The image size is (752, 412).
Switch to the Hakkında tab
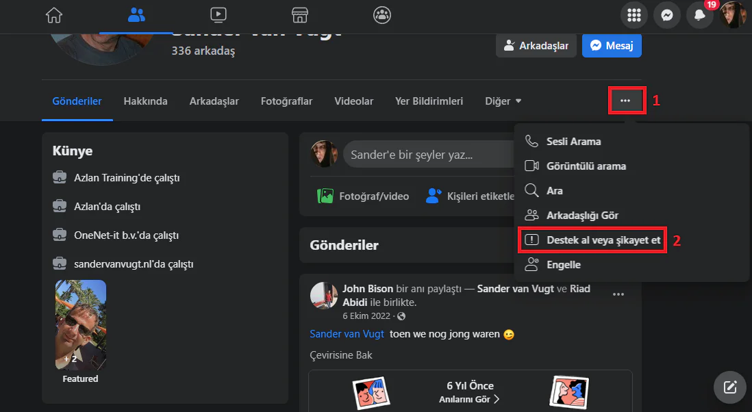click(145, 101)
